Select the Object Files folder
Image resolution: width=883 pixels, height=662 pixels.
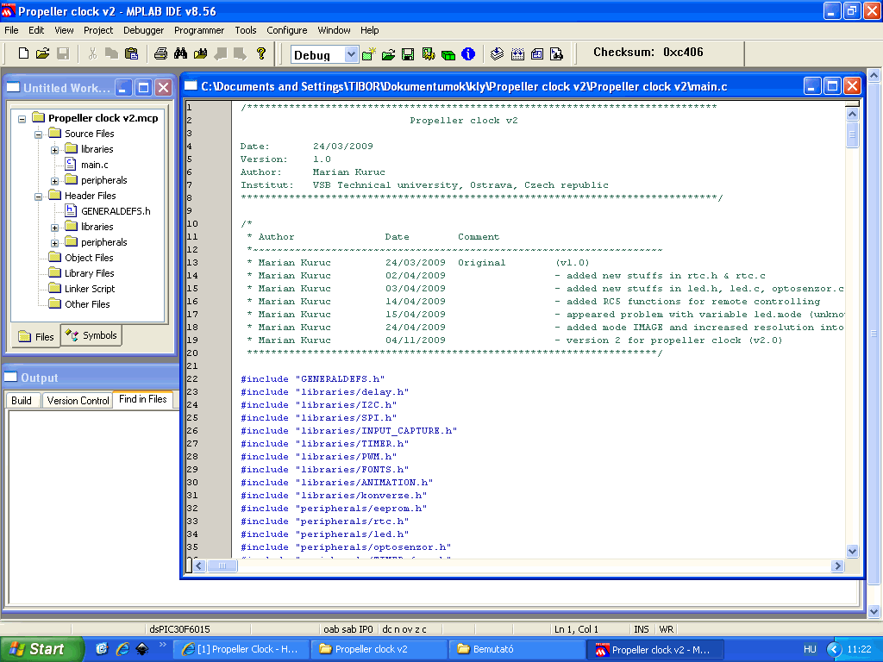tap(89, 257)
